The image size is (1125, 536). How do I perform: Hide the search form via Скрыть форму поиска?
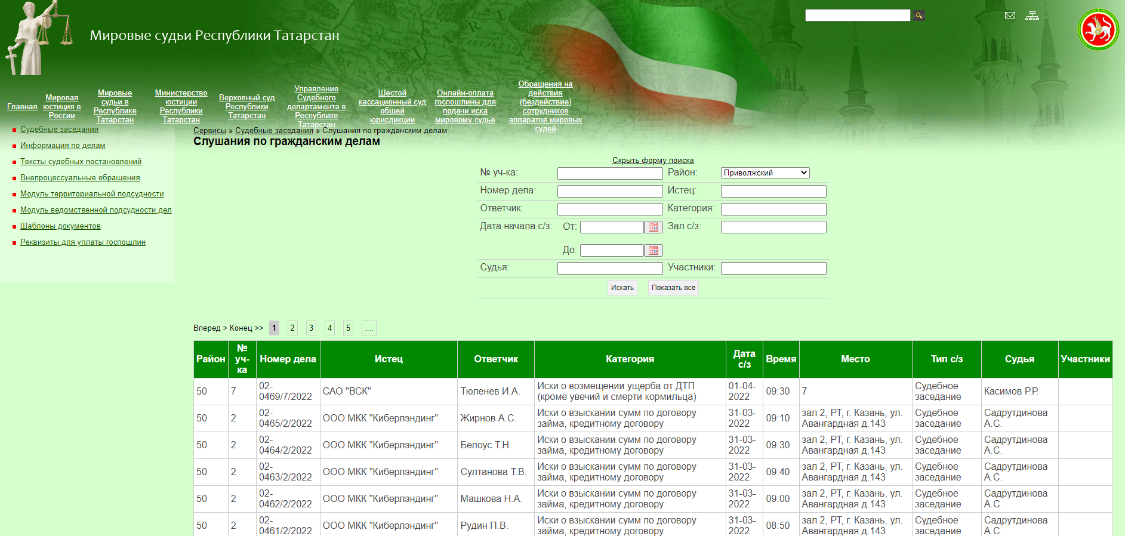653,161
